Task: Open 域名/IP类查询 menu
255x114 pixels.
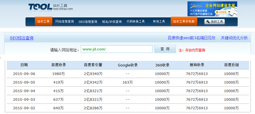Action: click(112, 22)
